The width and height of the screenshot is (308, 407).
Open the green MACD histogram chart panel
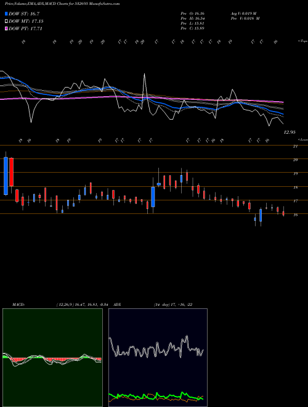point(52,358)
